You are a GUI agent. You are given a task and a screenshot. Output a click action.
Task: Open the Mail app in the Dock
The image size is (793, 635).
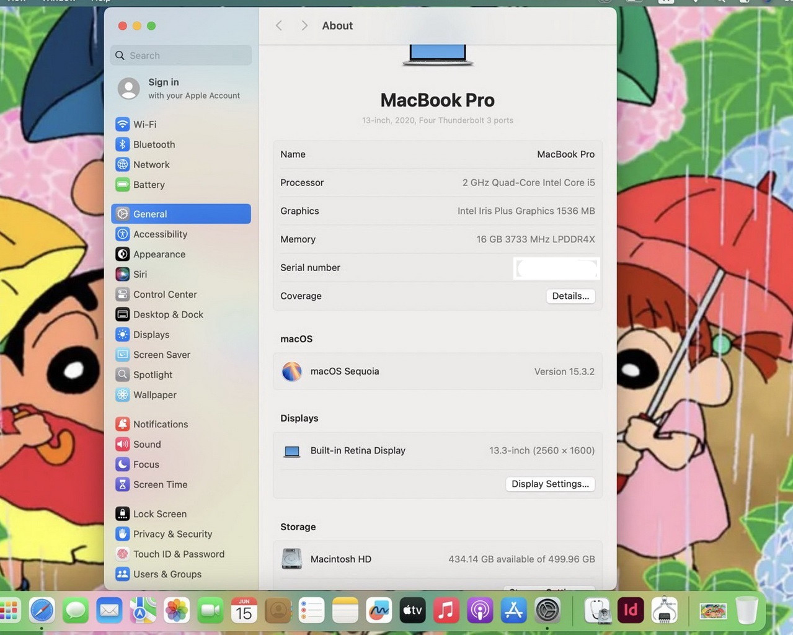coord(109,611)
